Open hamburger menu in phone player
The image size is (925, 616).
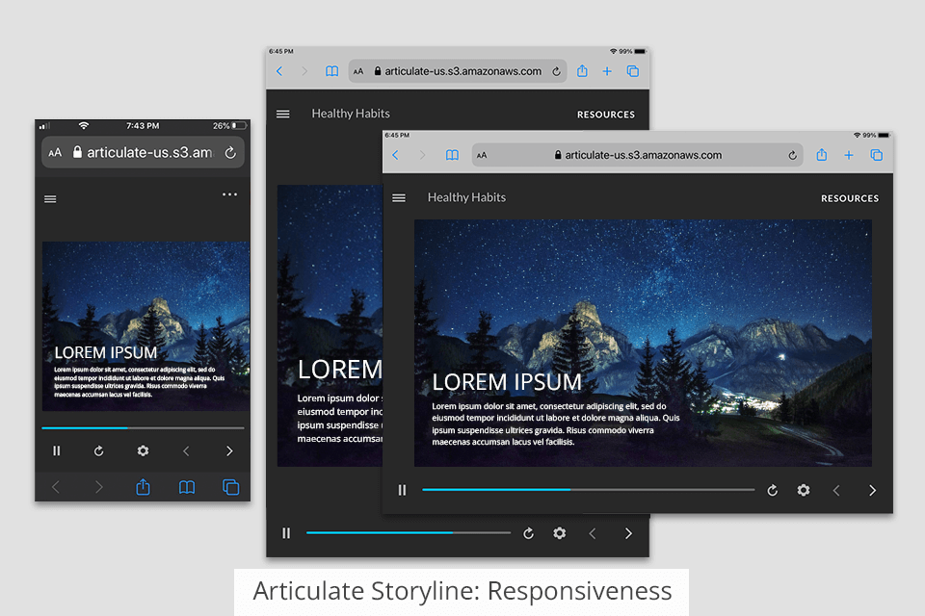[50, 199]
